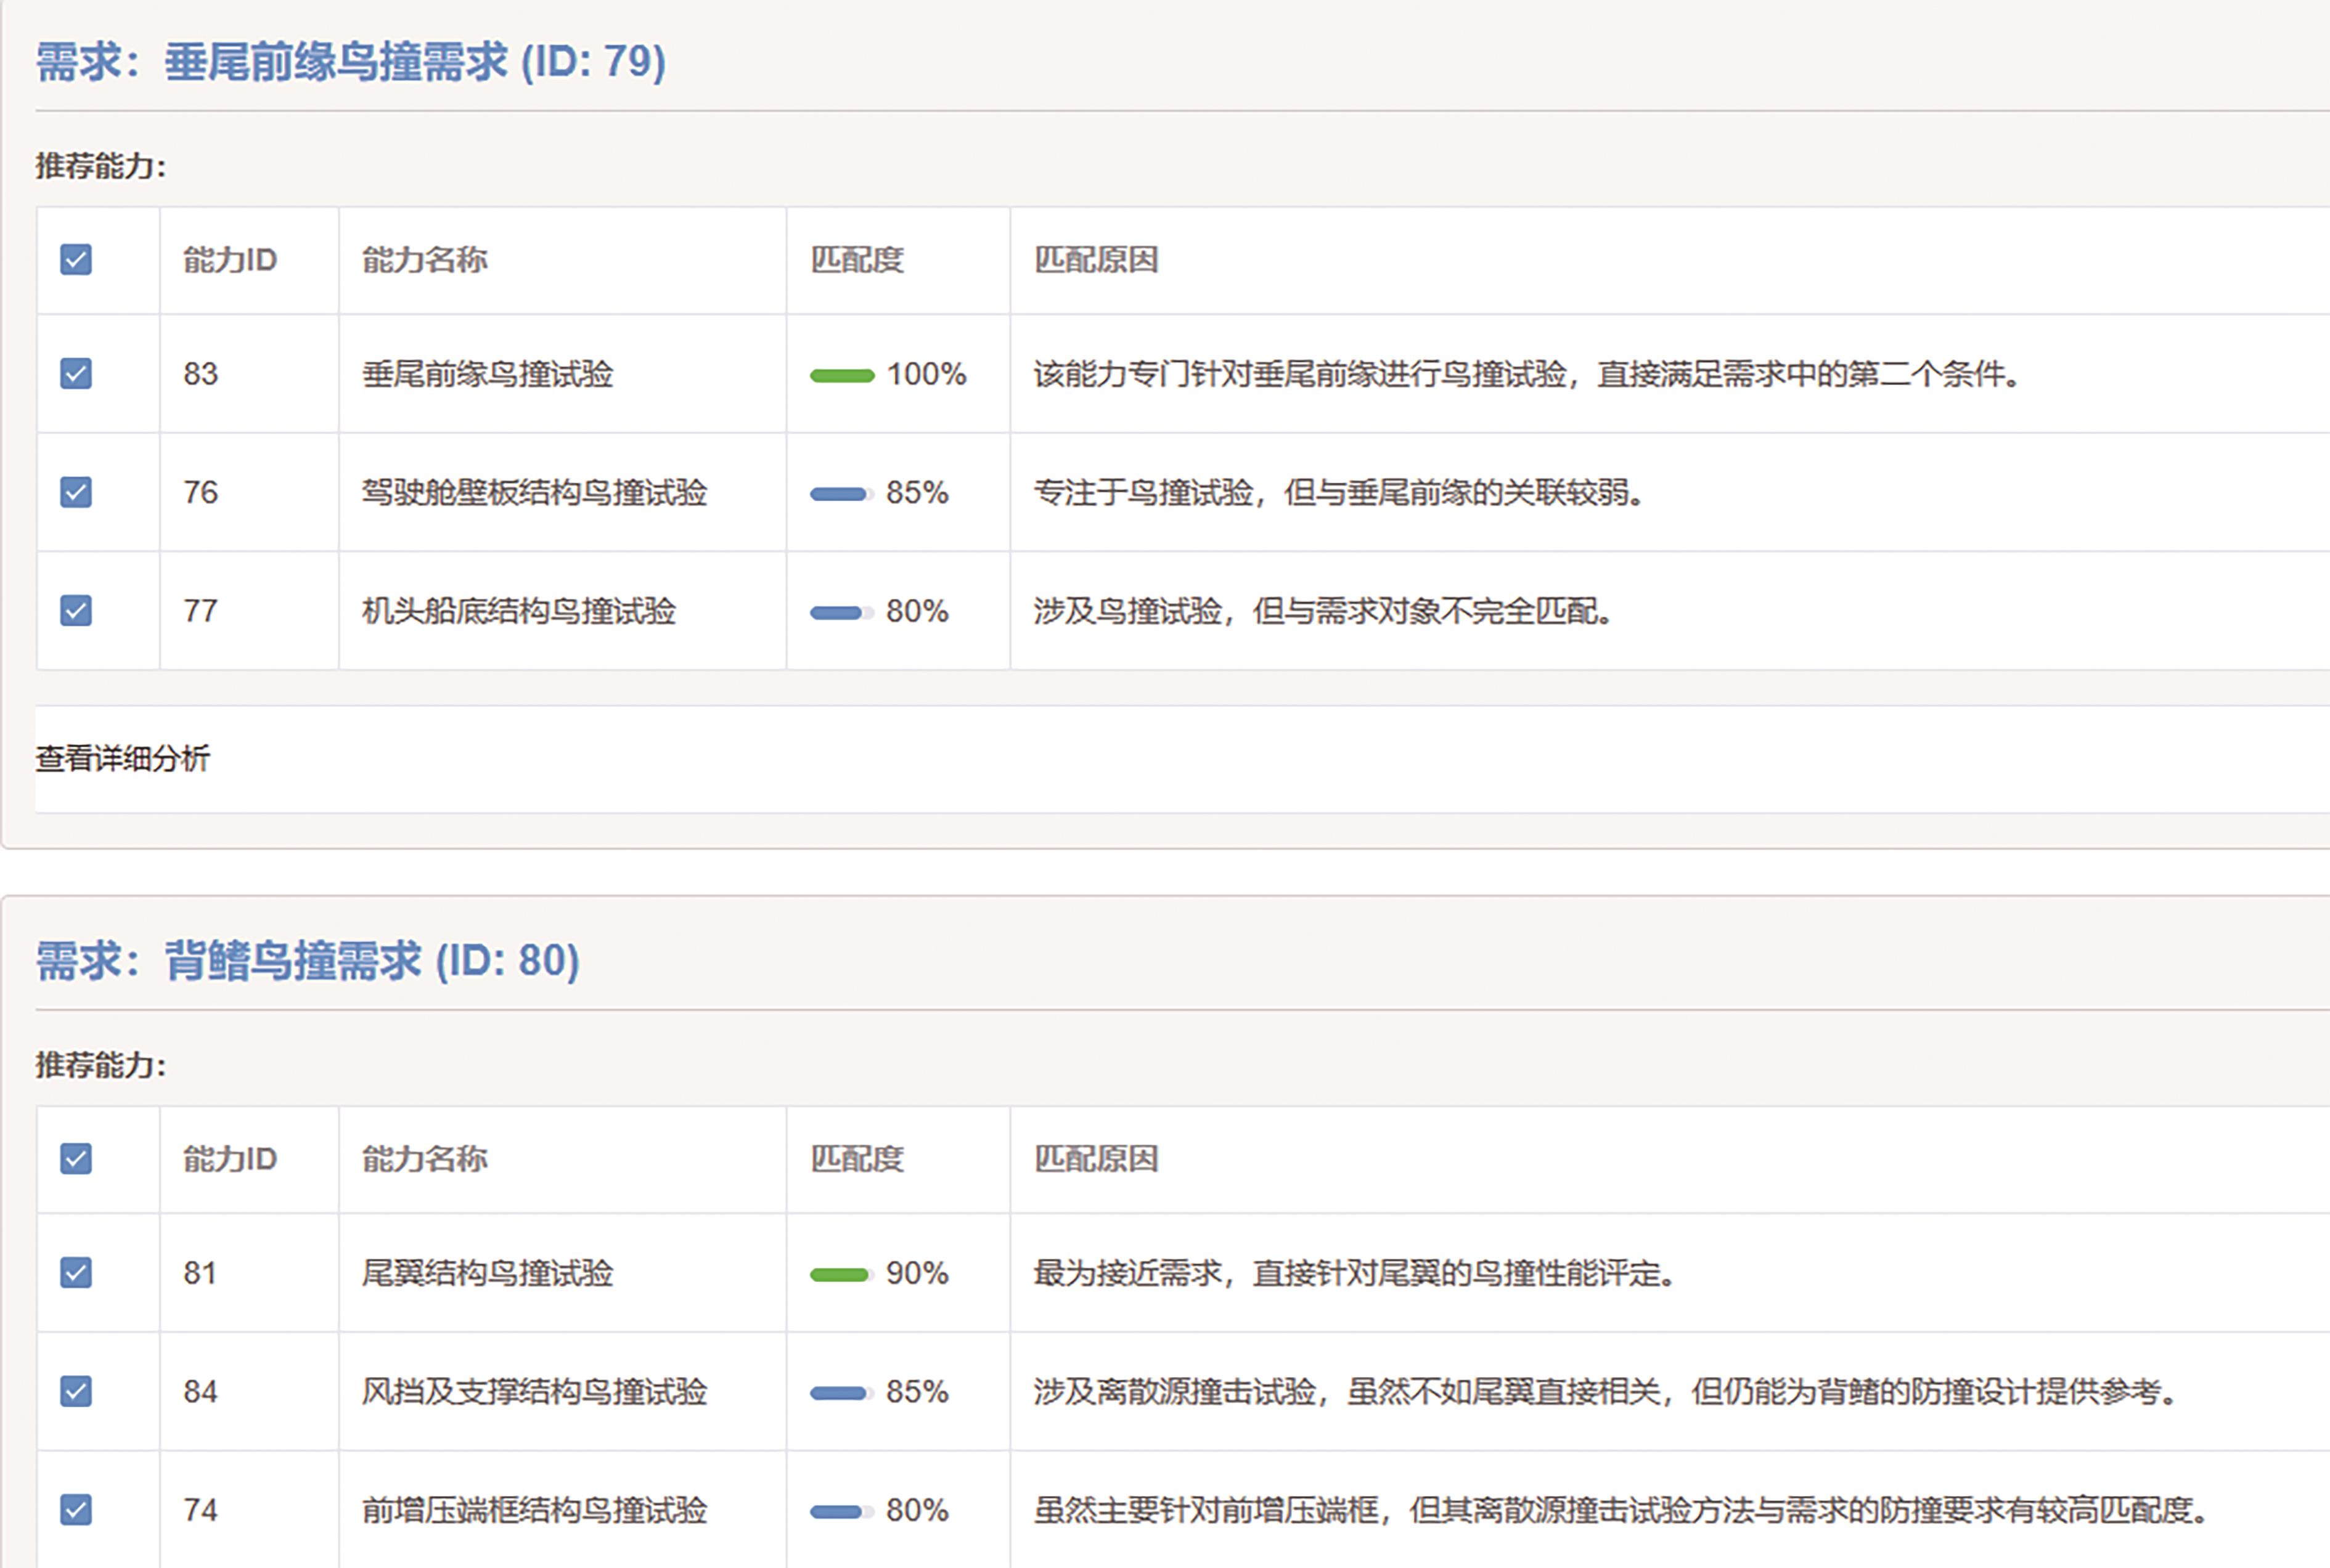Expand 查看详细分析 section
The height and width of the screenshot is (1568, 2330).
point(123,759)
